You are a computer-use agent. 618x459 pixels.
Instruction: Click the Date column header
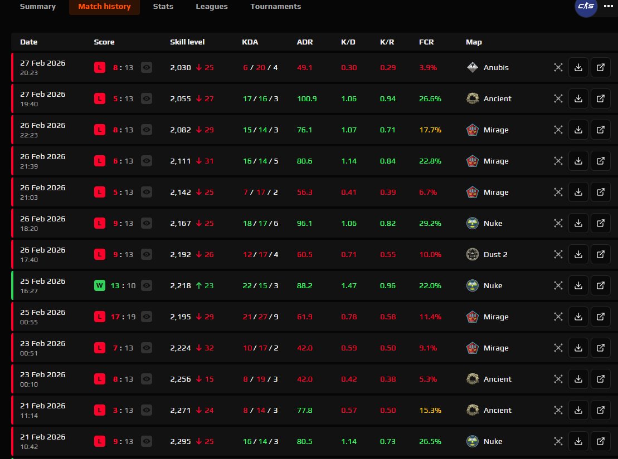click(x=29, y=42)
